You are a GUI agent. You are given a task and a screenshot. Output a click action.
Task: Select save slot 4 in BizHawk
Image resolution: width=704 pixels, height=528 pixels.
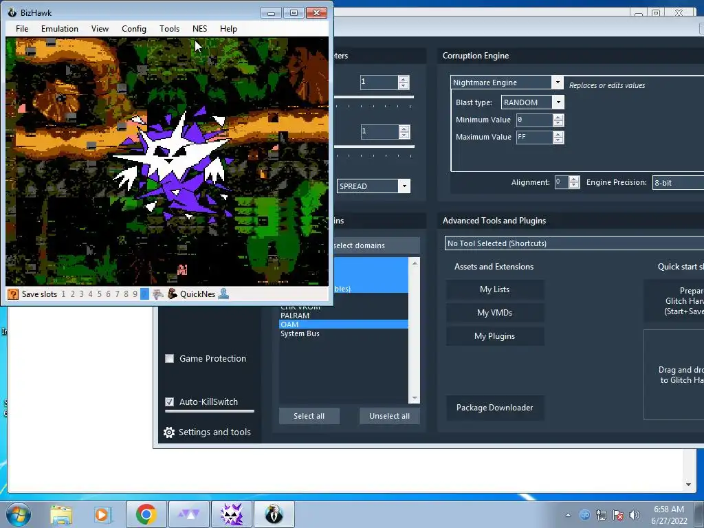click(90, 294)
